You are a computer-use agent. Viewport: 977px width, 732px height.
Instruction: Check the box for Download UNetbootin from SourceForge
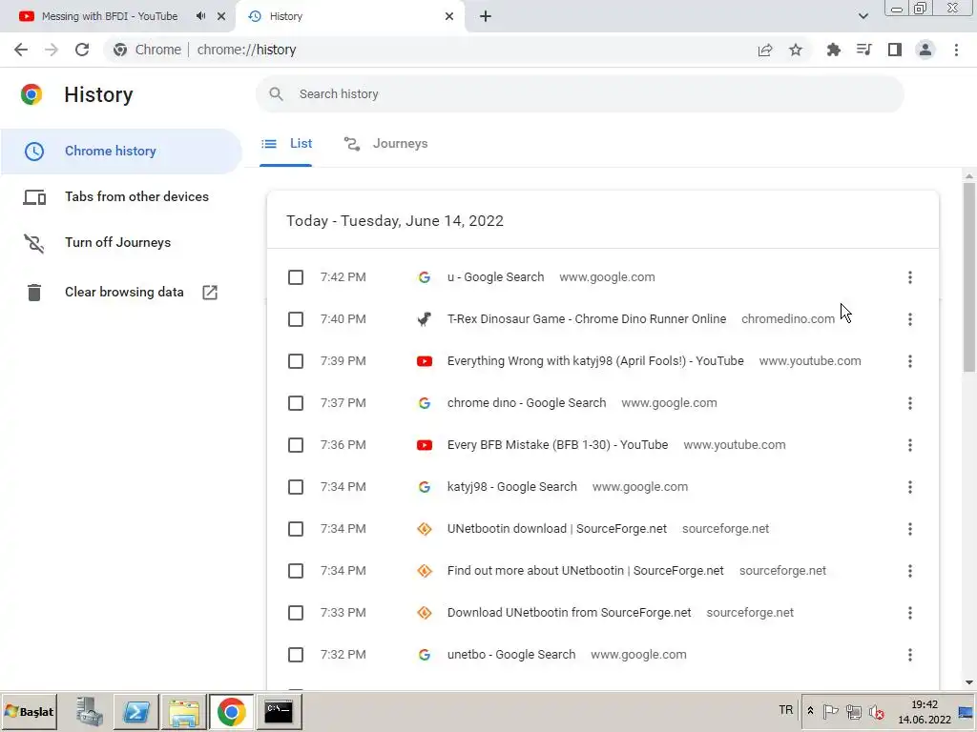[296, 613]
